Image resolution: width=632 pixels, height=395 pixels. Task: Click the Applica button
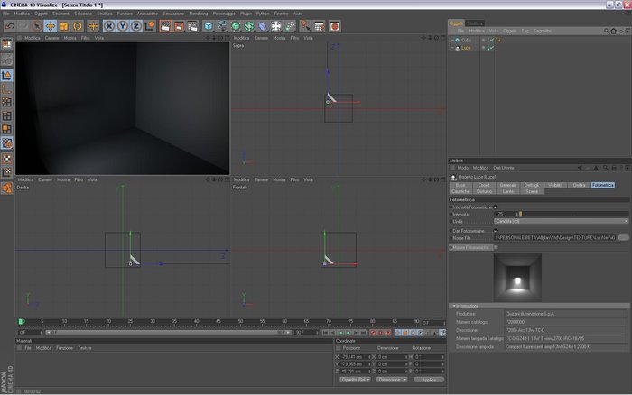pyautogui.click(x=429, y=380)
